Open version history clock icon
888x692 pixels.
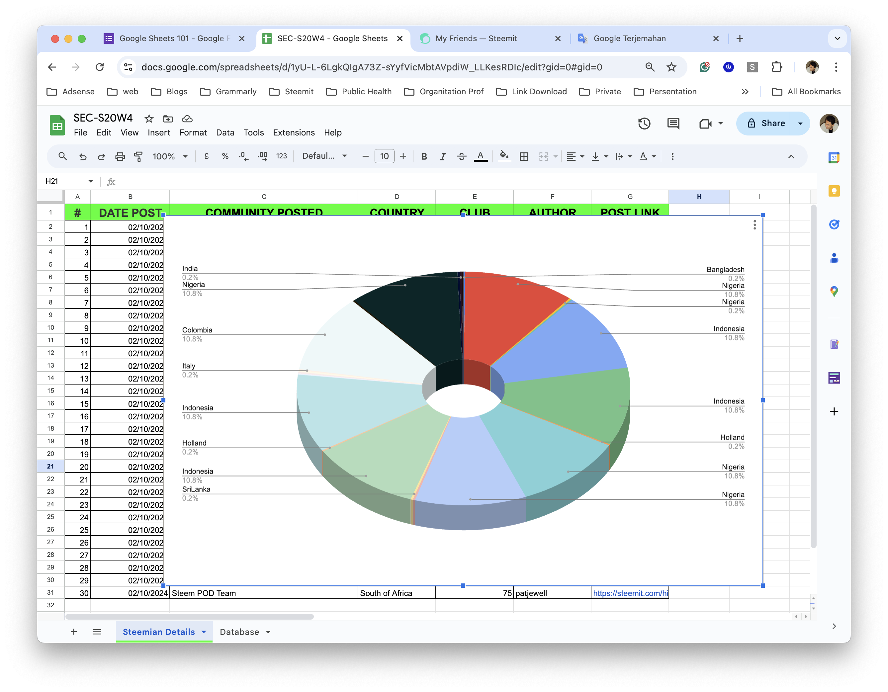tap(644, 124)
